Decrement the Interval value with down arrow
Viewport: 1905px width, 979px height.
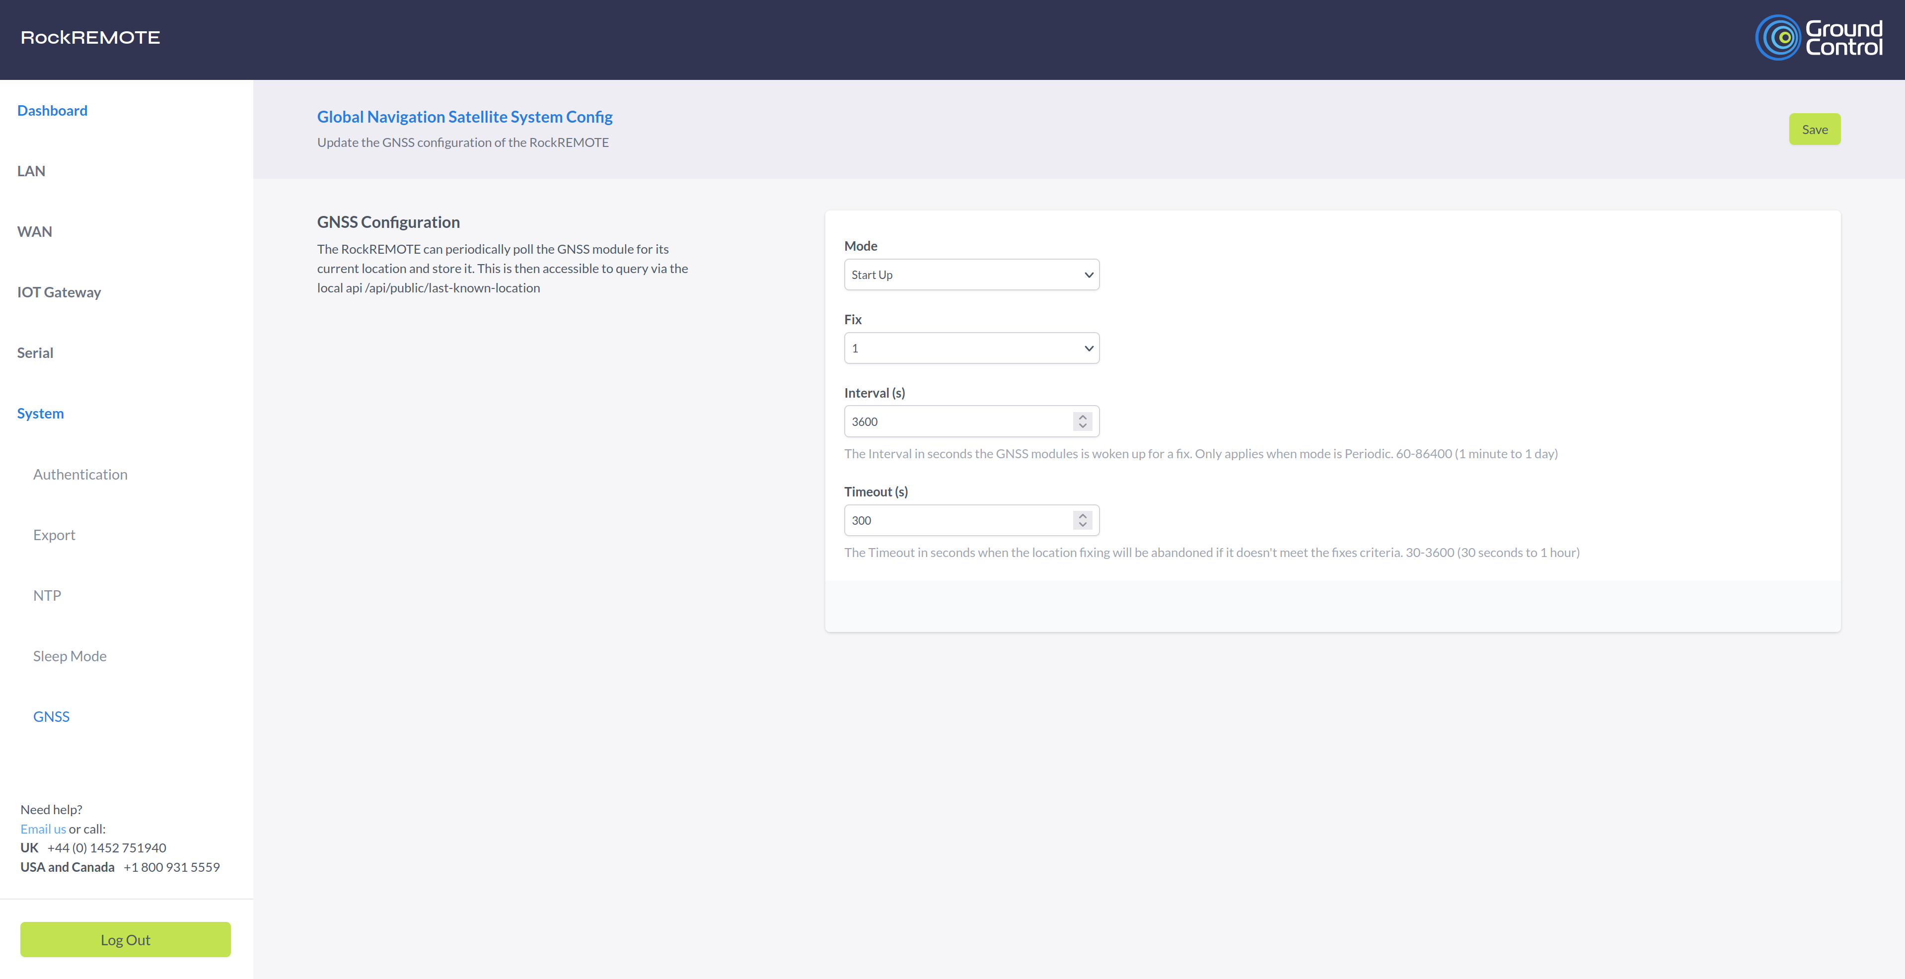pos(1083,426)
